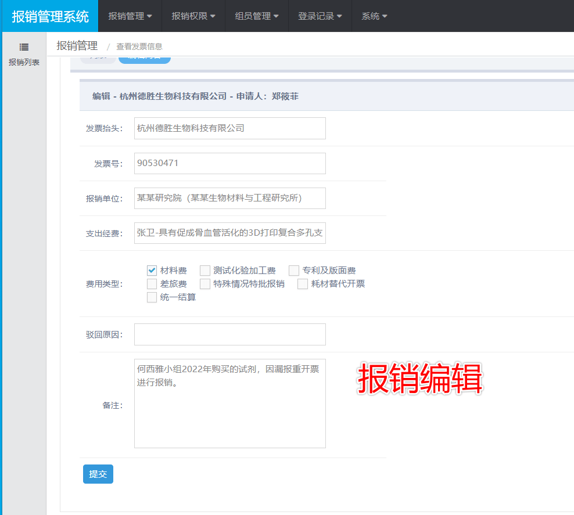Focus the 发票抬头 input field
Screen dimensions: 574x515
pyautogui.click(x=230, y=128)
